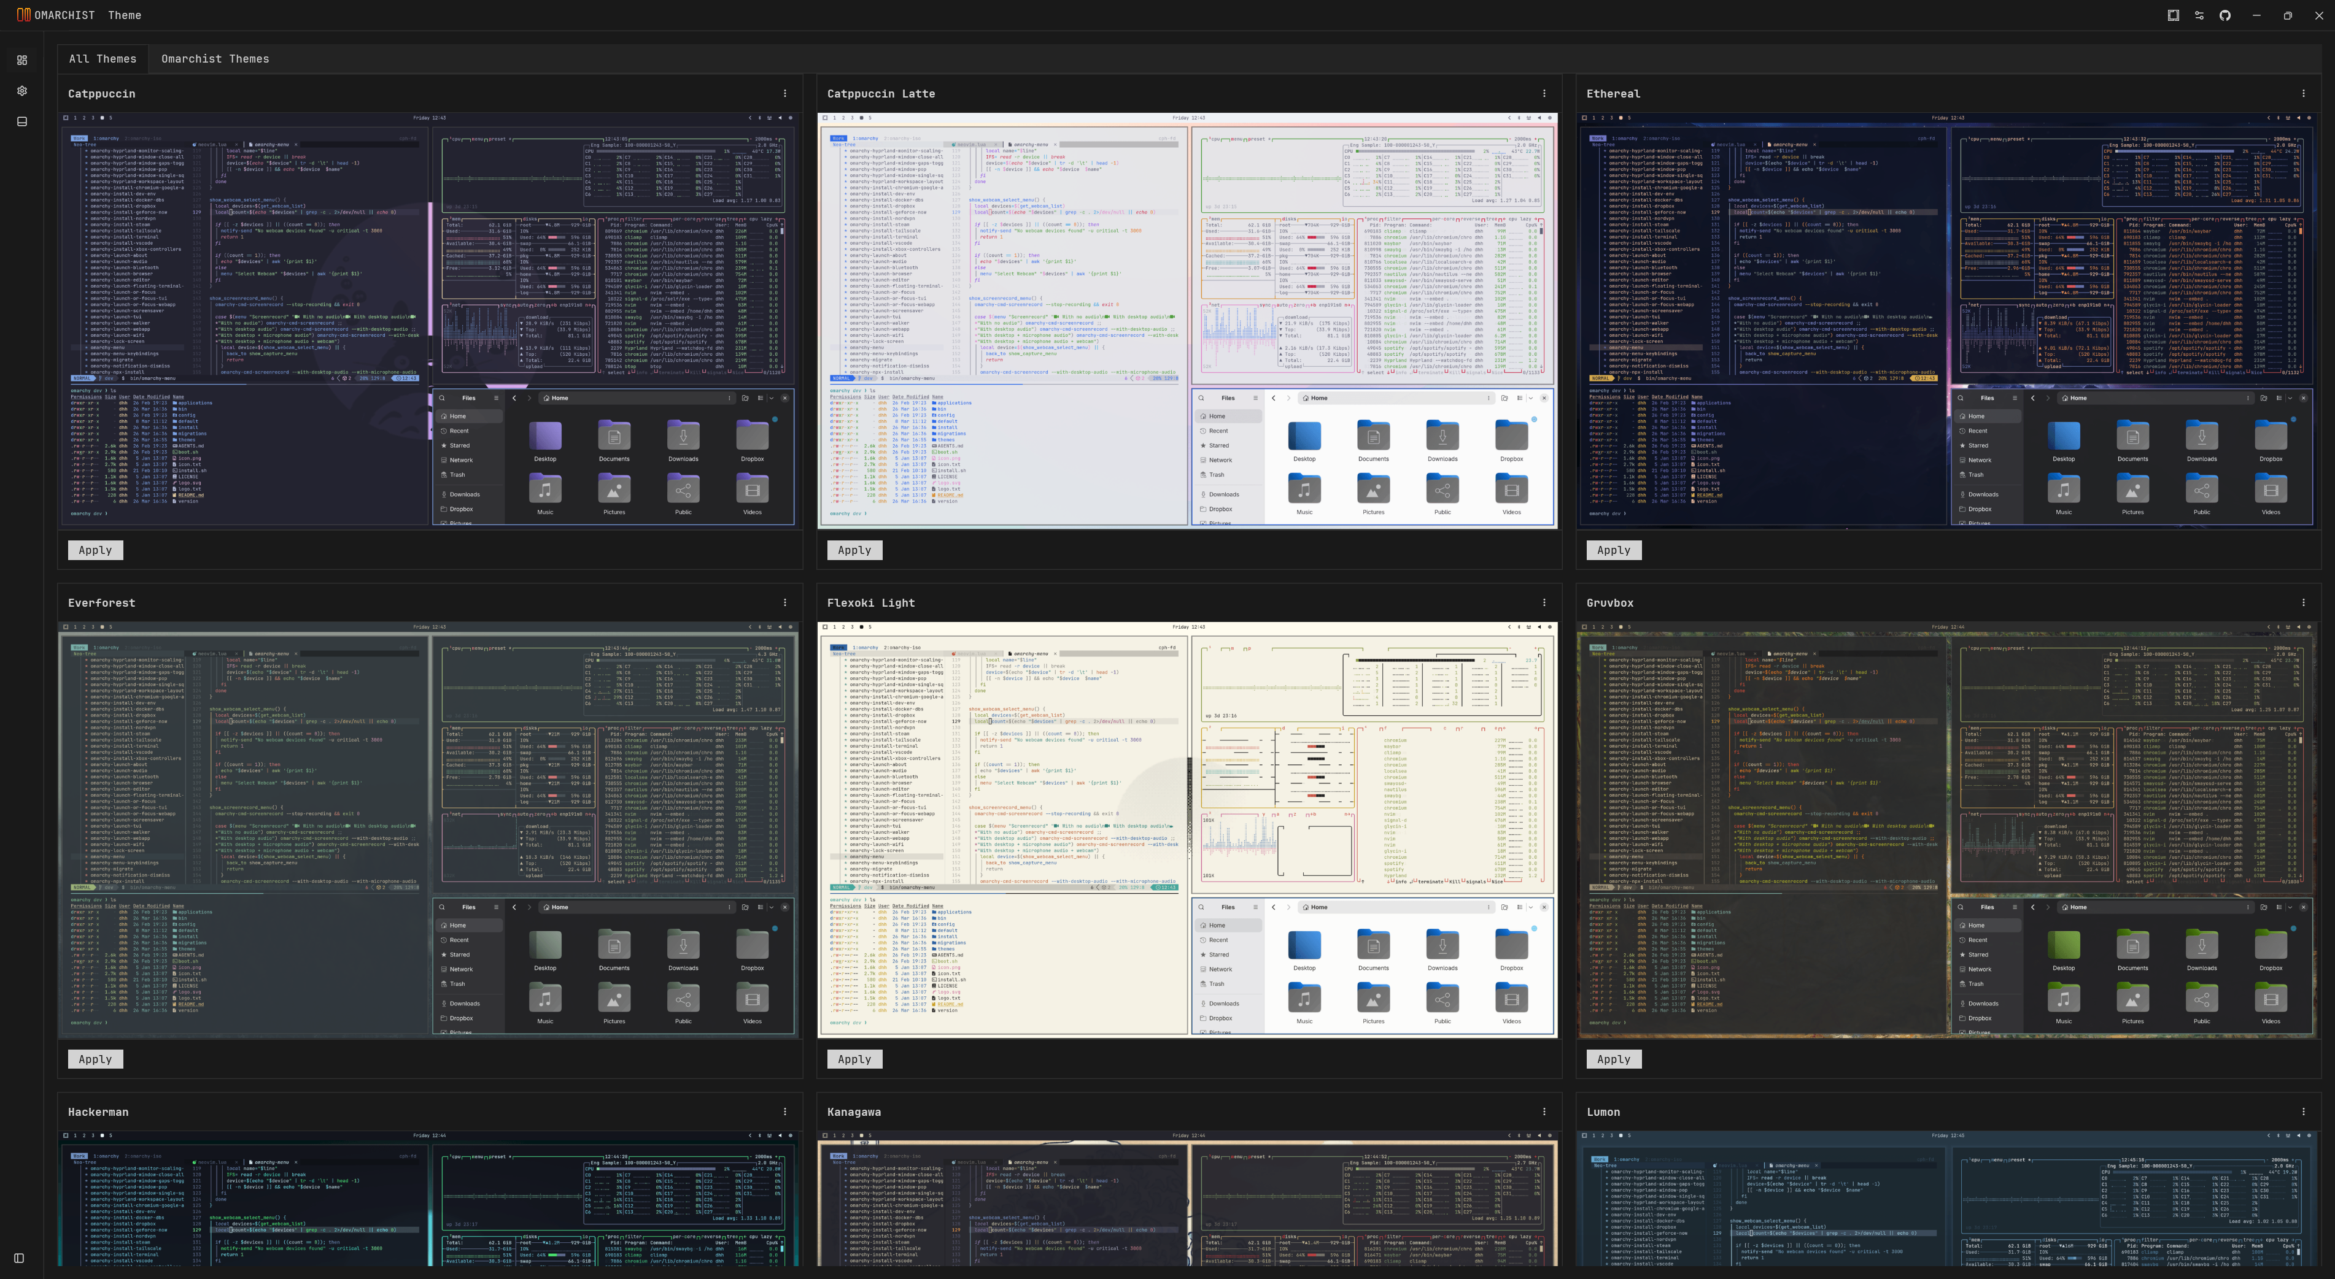Apply the Catppuccin Latte theme
Viewport: 2335px width, 1279px height.
[x=854, y=550]
